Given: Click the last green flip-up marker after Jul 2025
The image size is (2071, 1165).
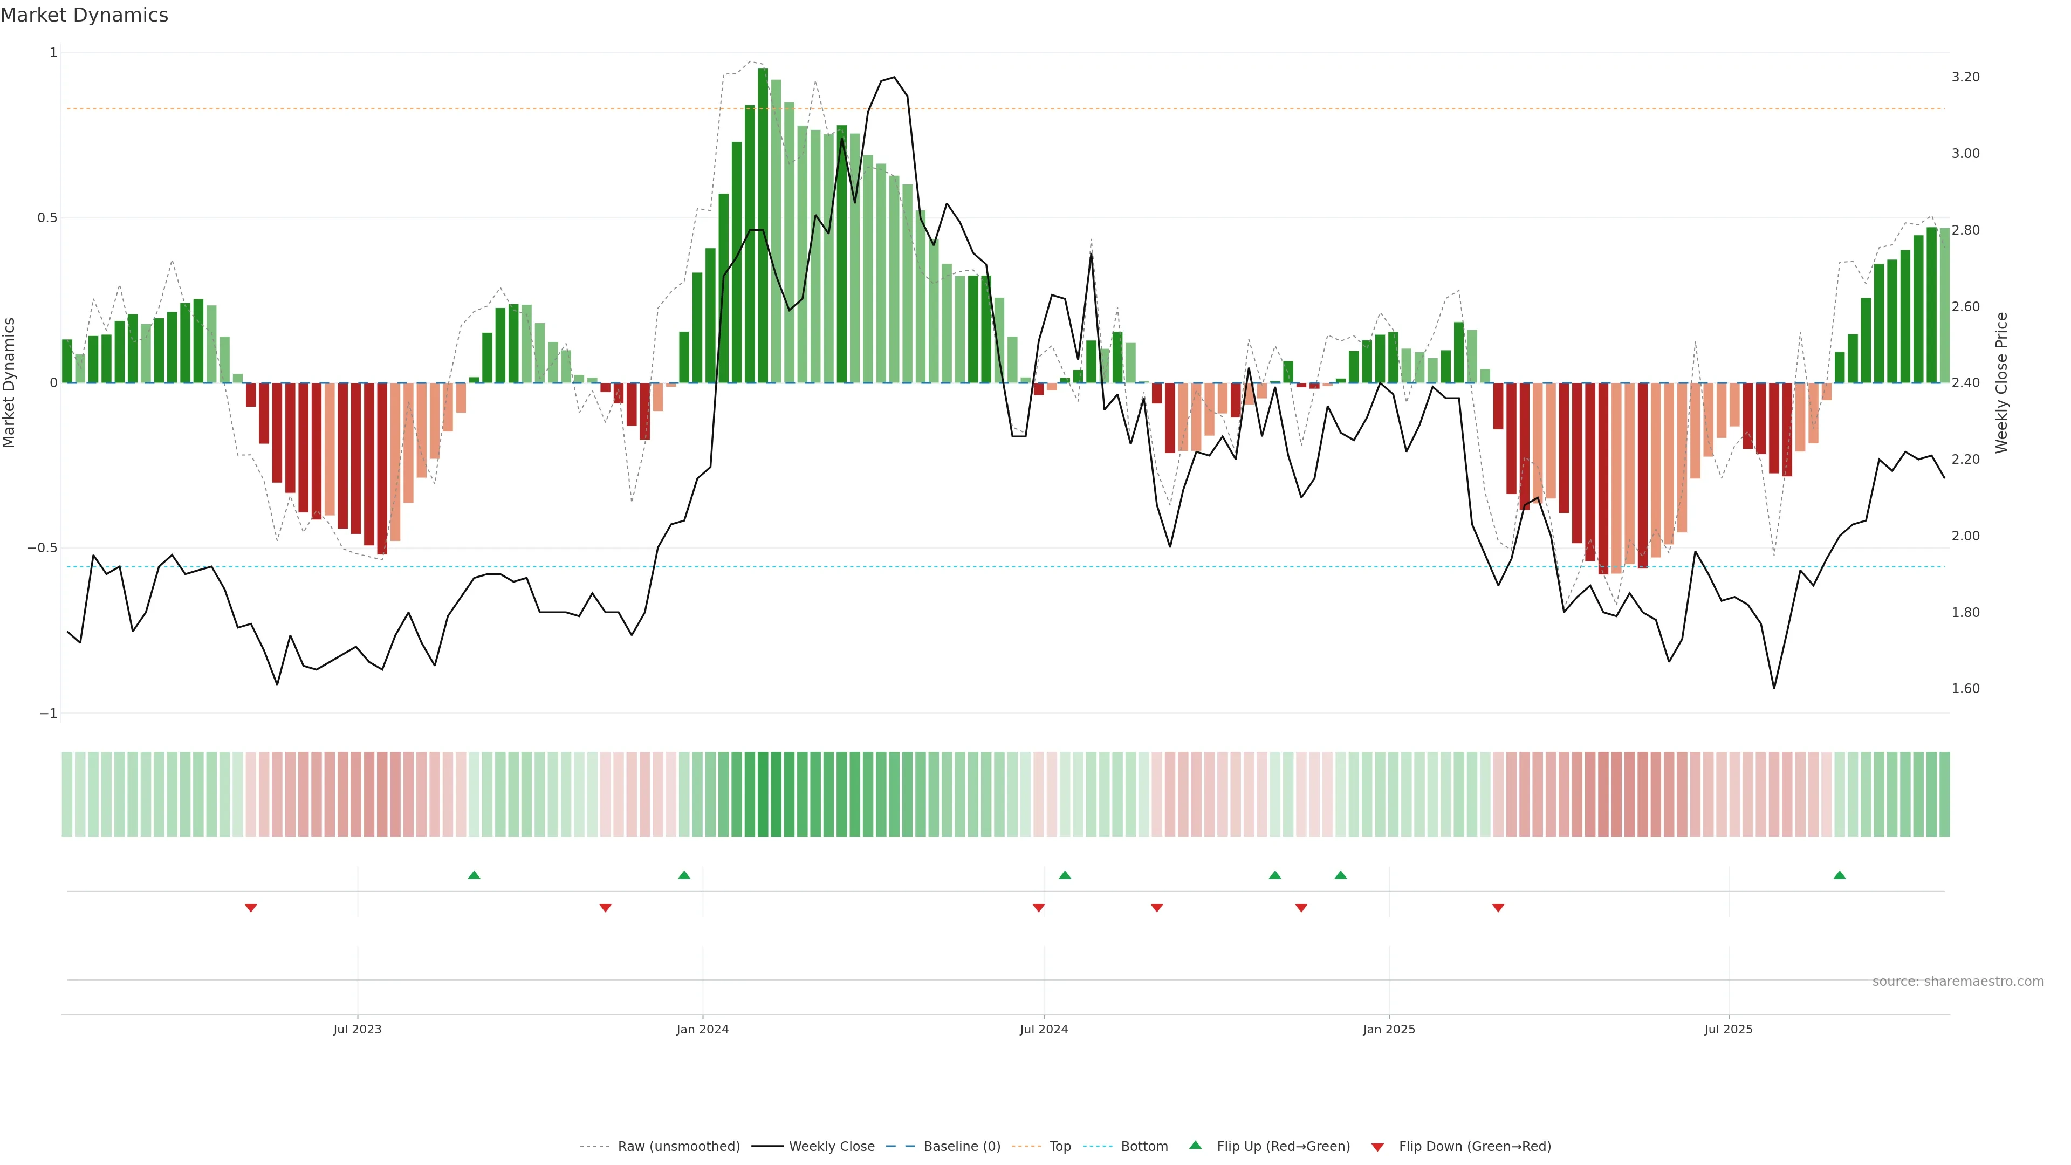Looking at the screenshot, I should click(1840, 875).
